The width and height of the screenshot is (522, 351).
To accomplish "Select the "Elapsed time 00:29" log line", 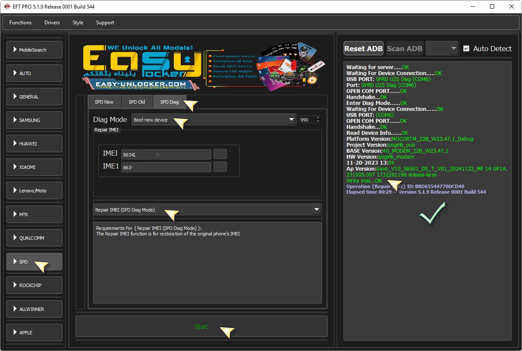I will click(x=416, y=192).
